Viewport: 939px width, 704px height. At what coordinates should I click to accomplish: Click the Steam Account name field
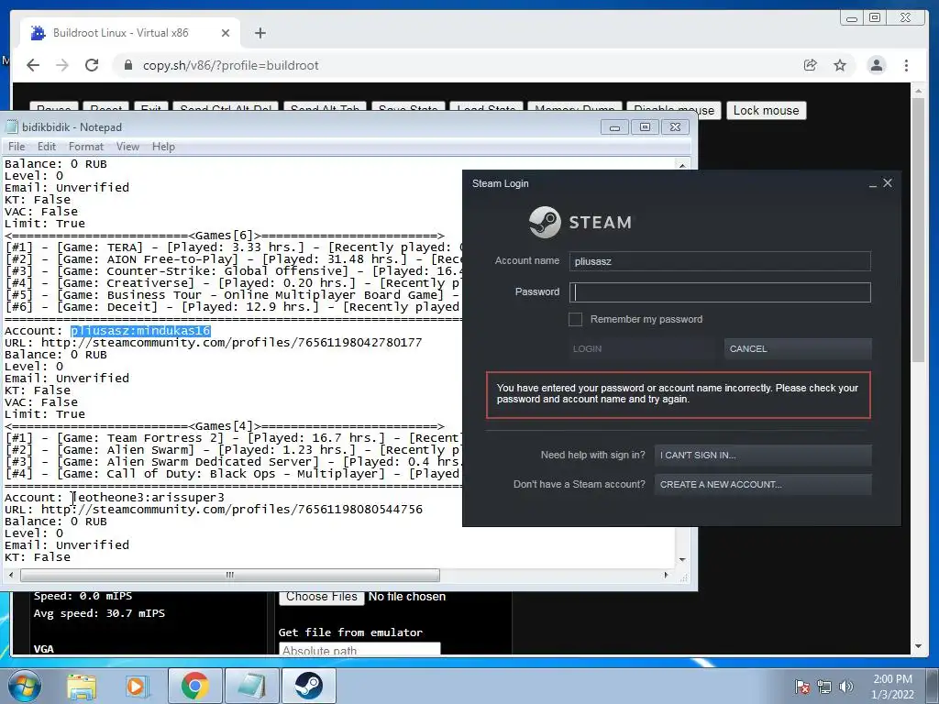[x=720, y=261]
